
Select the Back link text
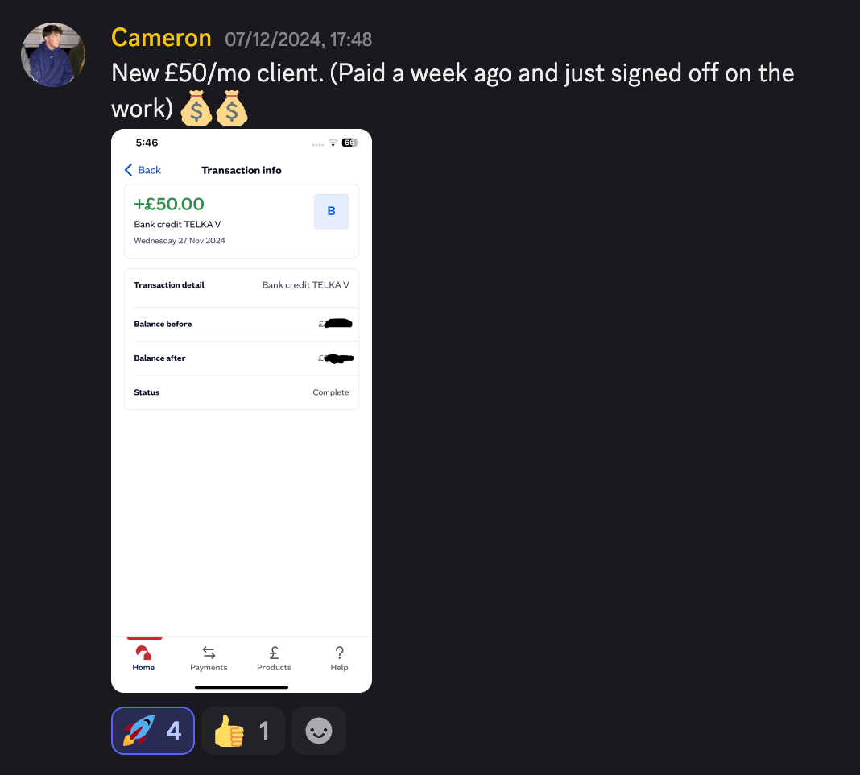149,170
